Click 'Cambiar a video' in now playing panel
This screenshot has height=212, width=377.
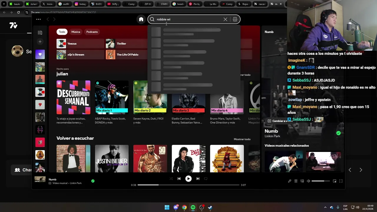pyautogui.click(x=280, y=121)
